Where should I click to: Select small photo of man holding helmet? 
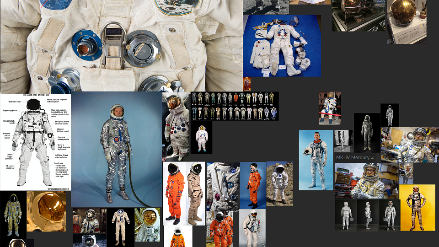click(406, 173)
